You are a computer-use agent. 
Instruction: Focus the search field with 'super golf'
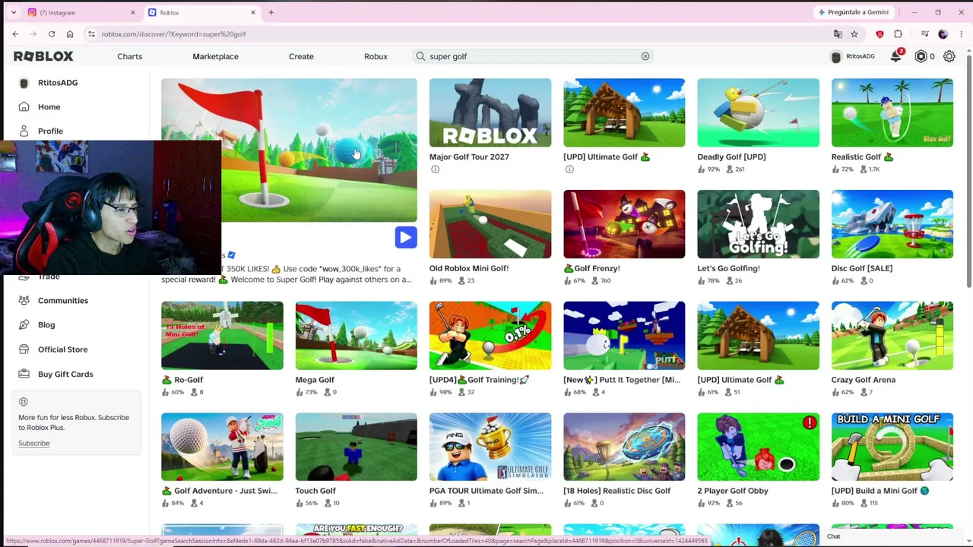[534, 56]
